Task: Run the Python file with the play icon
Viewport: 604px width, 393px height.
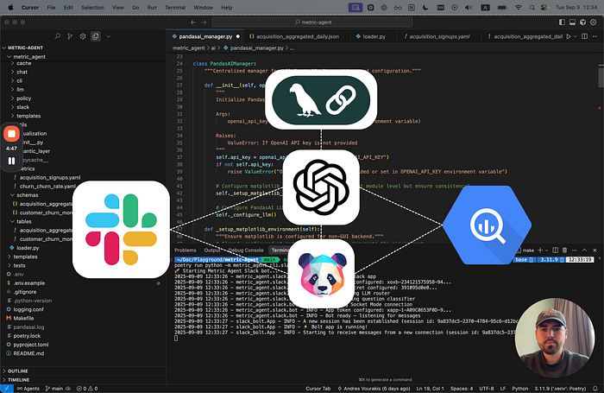Action: 569,36
